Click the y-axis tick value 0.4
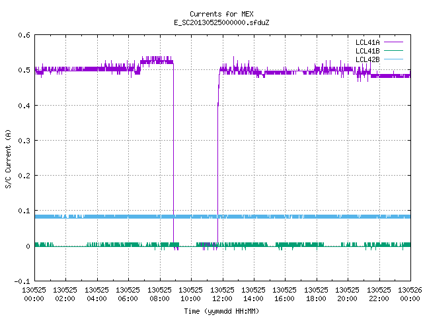The width and height of the screenshot is (423, 317). point(24,106)
